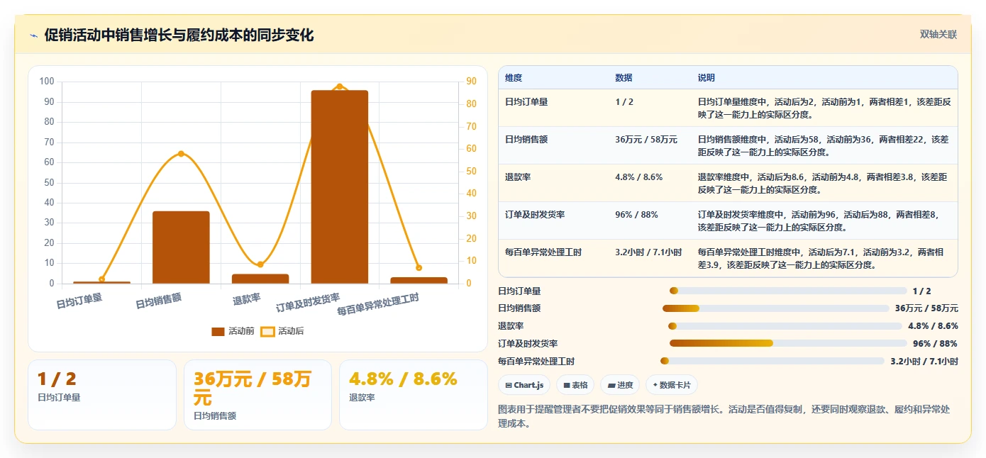
Task: Select the 数据卡片 tag chip
Action: 672,385
